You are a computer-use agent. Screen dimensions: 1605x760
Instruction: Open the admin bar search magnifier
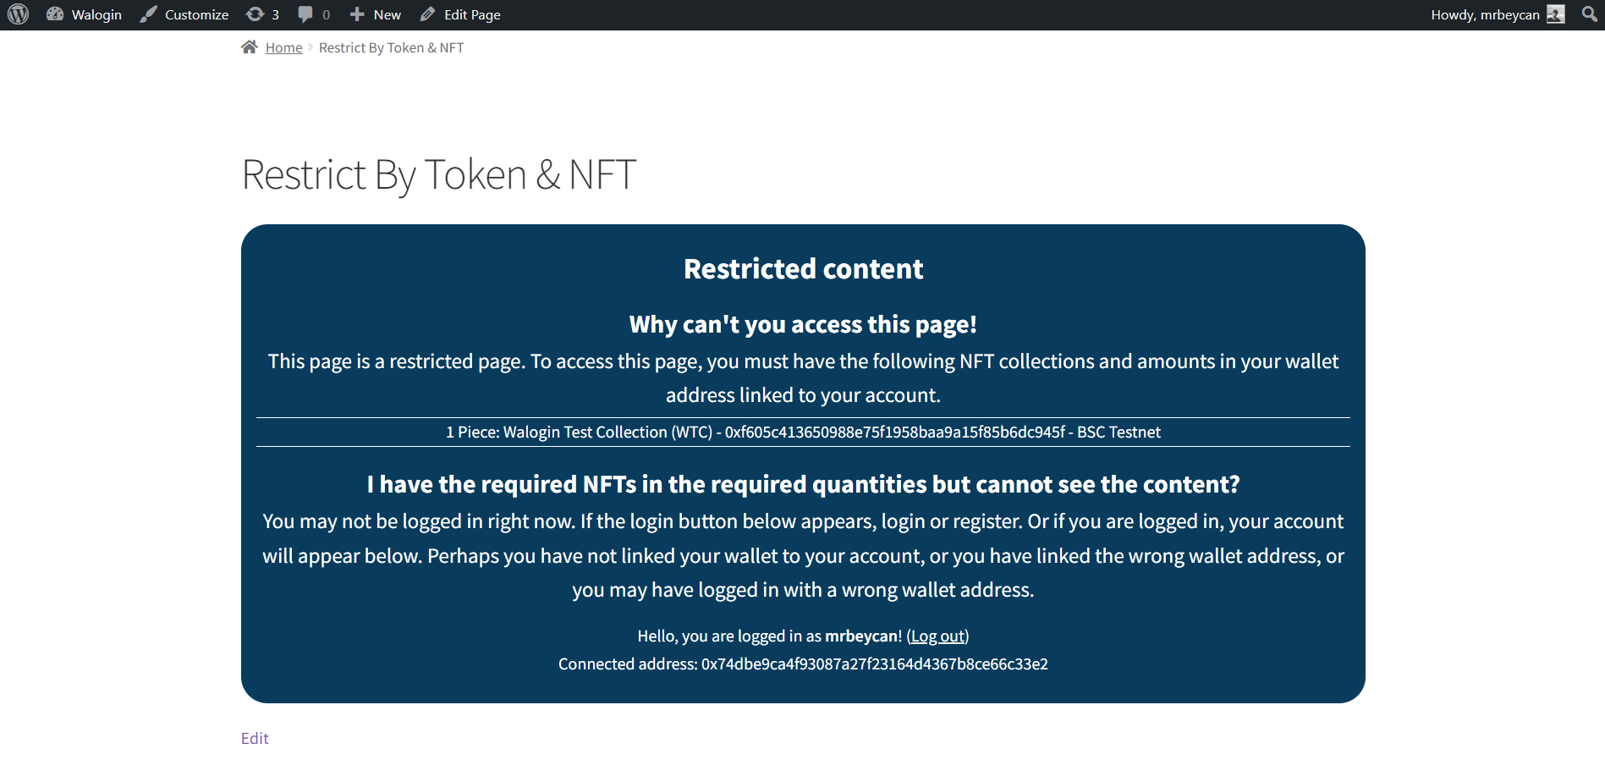[x=1589, y=14]
